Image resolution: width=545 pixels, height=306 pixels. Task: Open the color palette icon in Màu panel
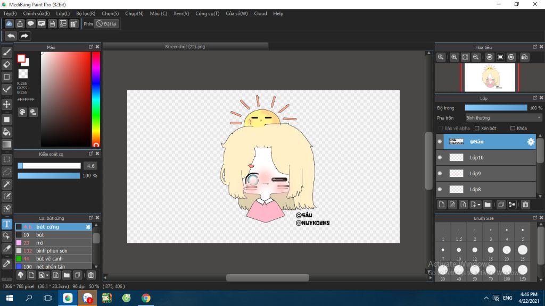pos(22,112)
